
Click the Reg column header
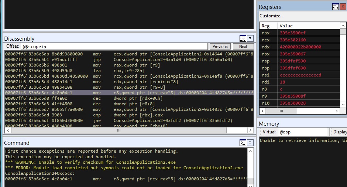(268, 26)
